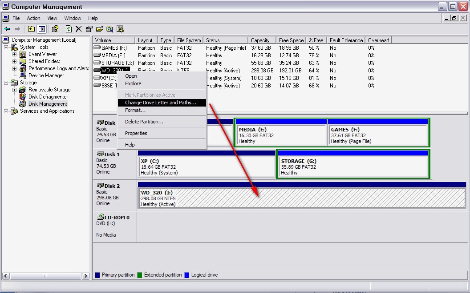The width and height of the screenshot is (470, 293).
Task: Click the Disk Defragmenter icon in the tree
Action: coord(23,97)
